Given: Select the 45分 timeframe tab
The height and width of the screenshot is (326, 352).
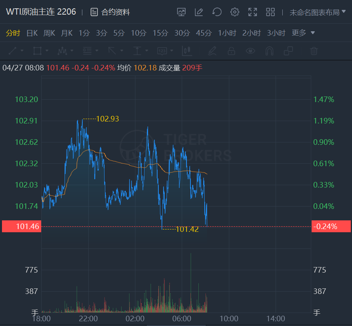Looking at the screenshot, I should click(204, 33).
